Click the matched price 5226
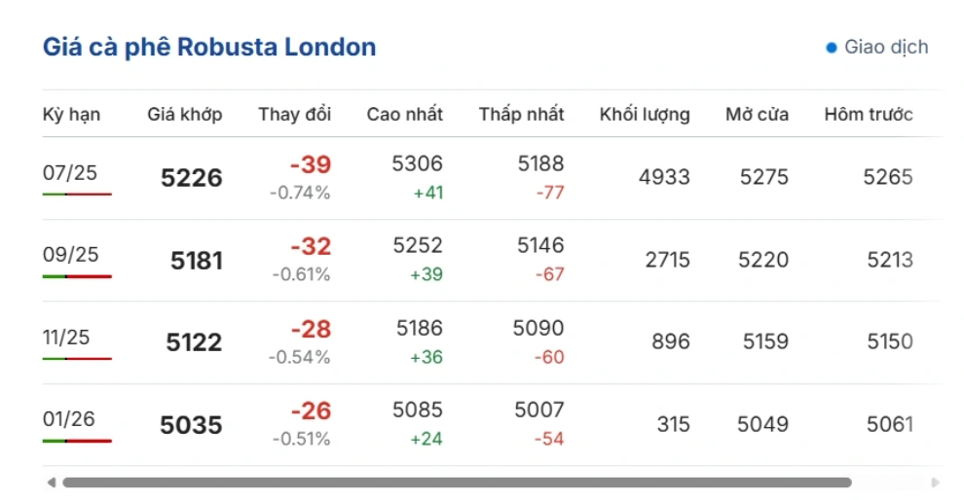This screenshot has height=500, width=964. point(191,177)
